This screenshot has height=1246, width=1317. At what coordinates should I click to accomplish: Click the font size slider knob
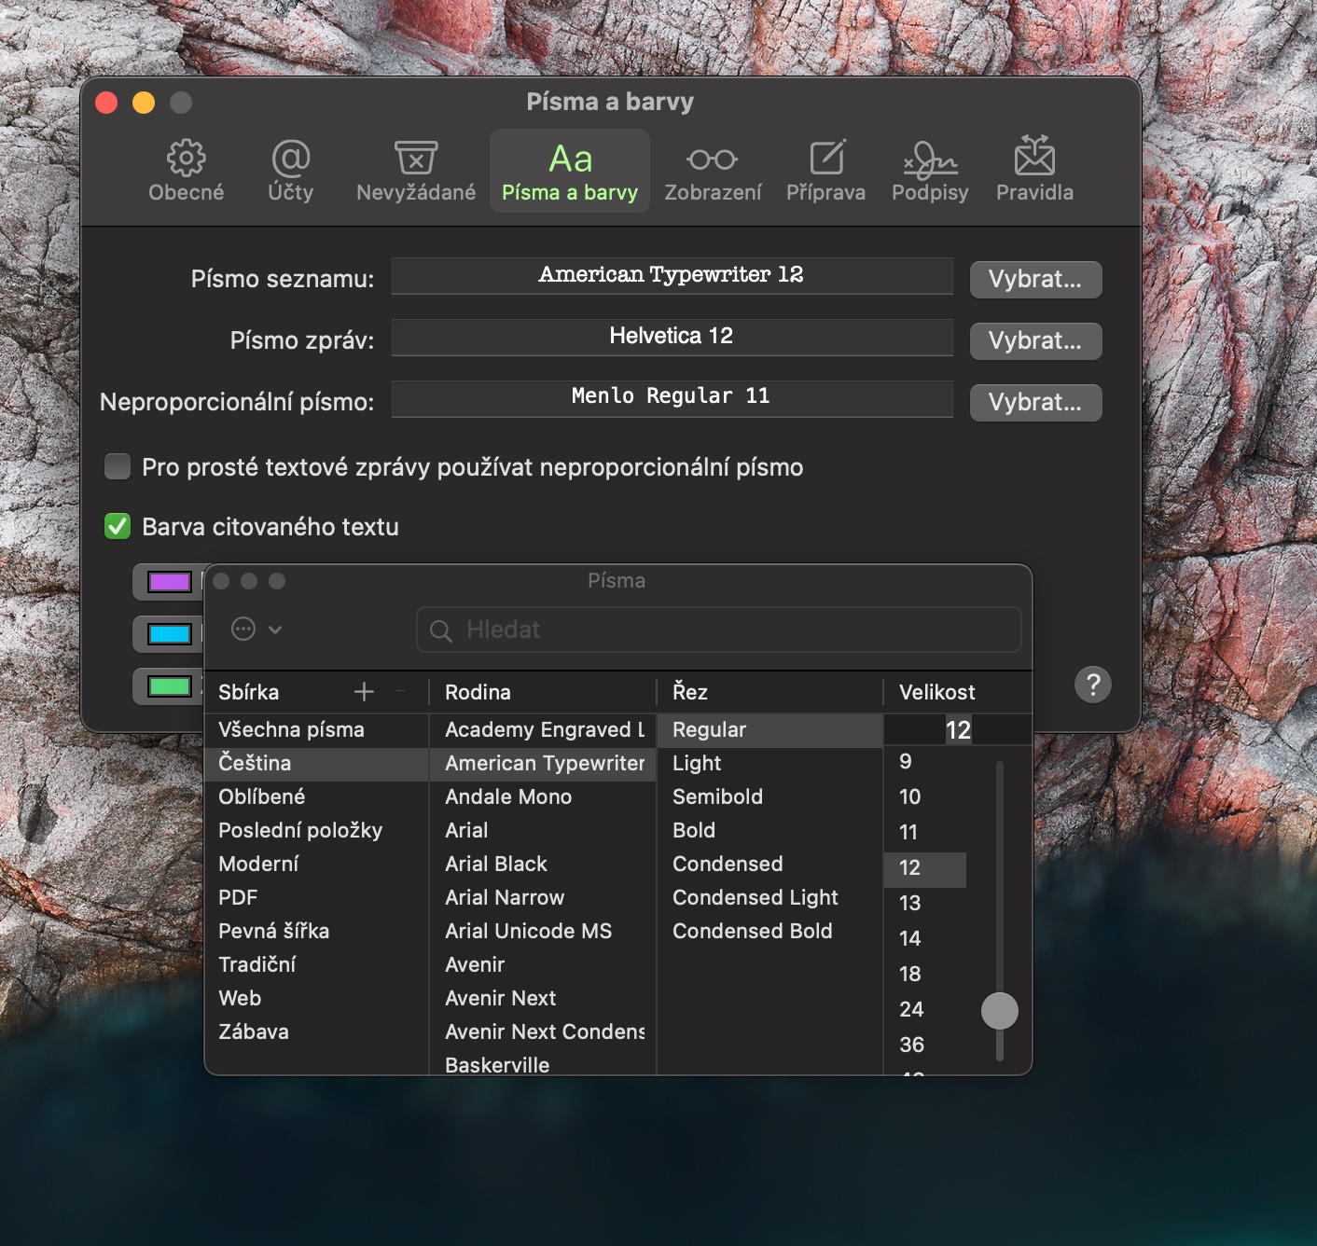coord(1000,1011)
